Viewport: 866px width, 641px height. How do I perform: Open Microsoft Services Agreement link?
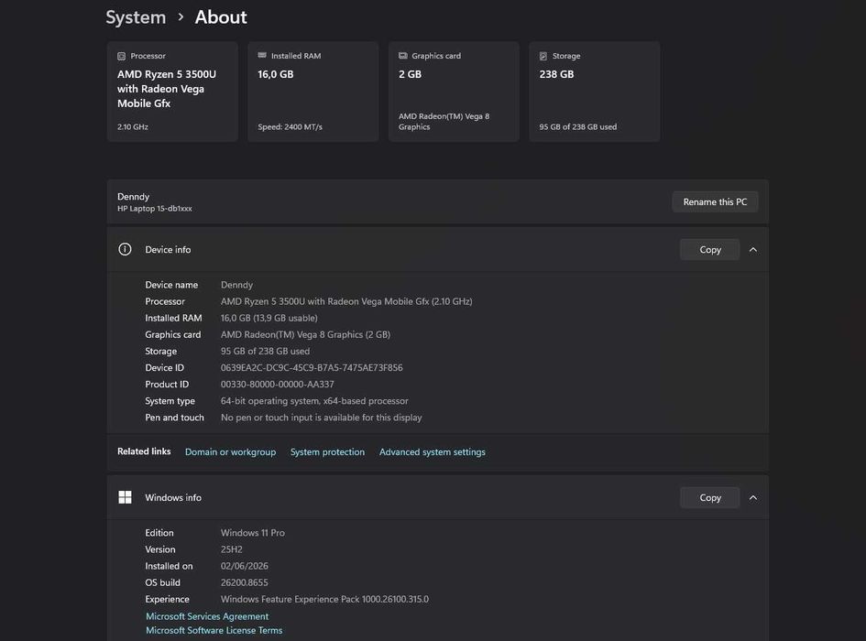coord(207,616)
